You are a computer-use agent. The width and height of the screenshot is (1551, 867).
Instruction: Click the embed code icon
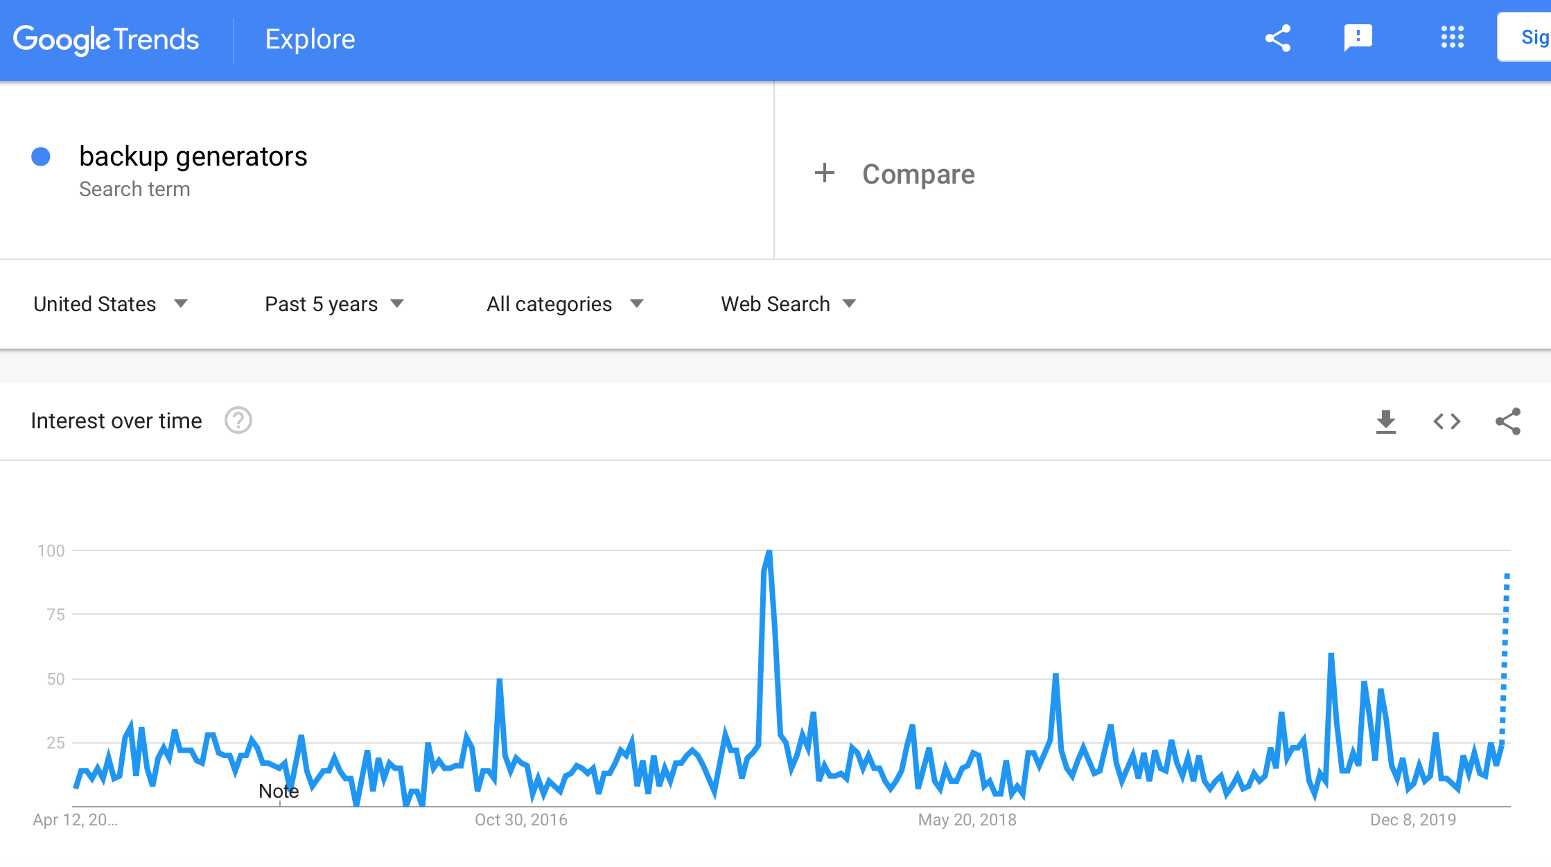1446,421
